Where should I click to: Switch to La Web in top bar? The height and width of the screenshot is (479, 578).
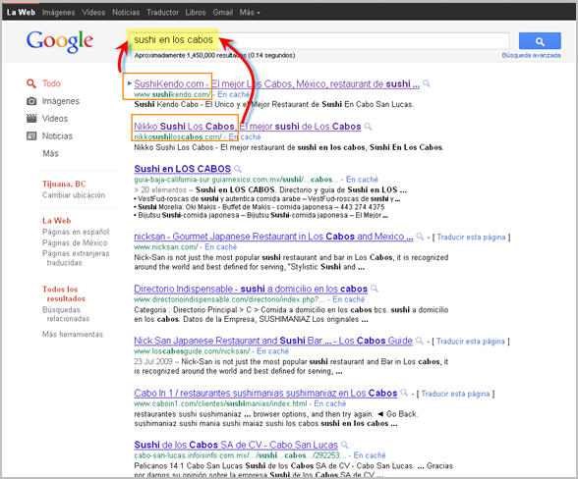(x=21, y=12)
